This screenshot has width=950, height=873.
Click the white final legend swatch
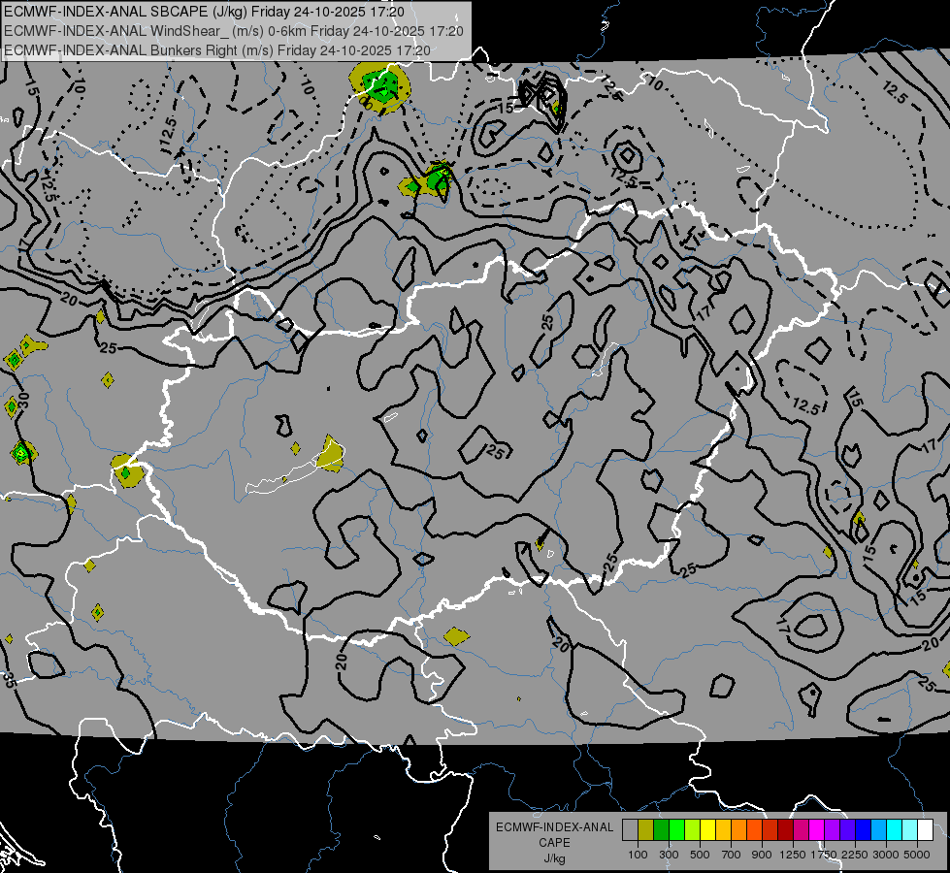(925, 830)
